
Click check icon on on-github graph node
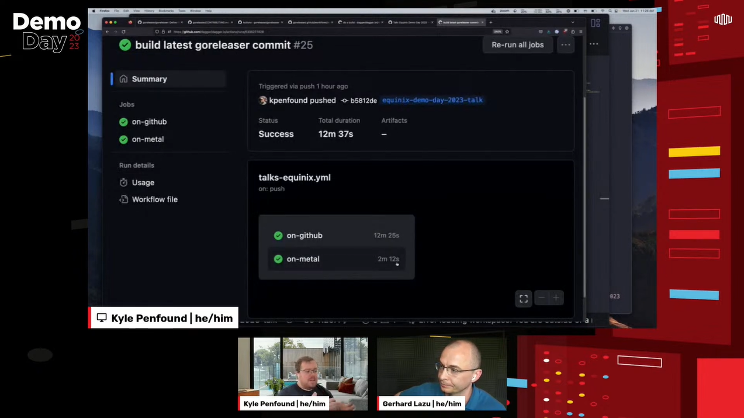pyautogui.click(x=278, y=236)
